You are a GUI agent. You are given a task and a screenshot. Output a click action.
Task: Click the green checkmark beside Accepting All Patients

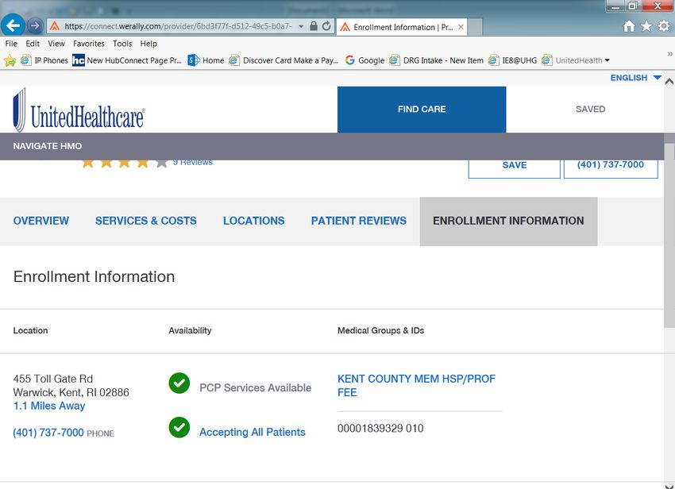click(x=179, y=427)
